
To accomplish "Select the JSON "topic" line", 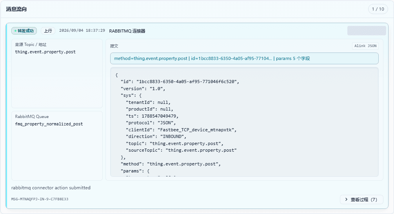I will pos(174,143).
